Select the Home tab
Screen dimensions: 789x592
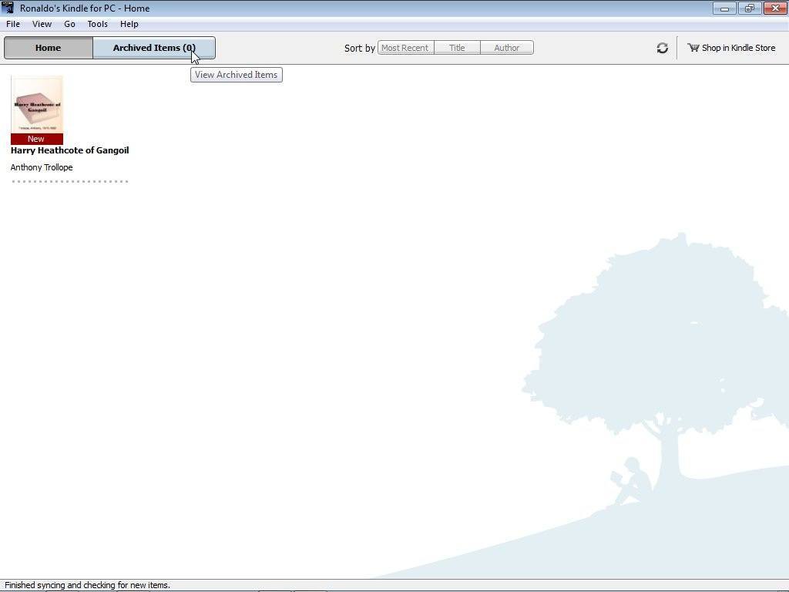(x=48, y=47)
